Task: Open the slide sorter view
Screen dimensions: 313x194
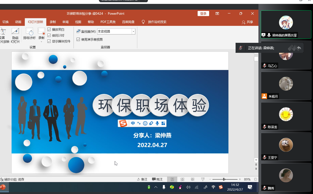Action: (182, 179)
